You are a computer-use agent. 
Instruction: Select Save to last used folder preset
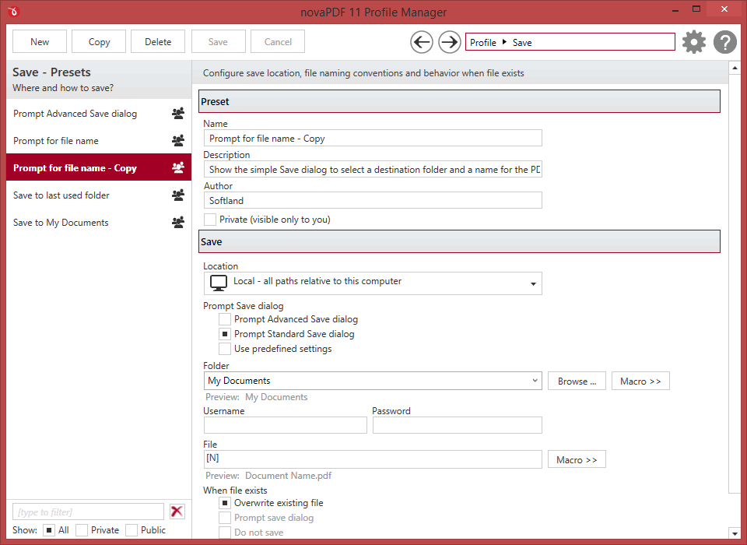[99, 195]
